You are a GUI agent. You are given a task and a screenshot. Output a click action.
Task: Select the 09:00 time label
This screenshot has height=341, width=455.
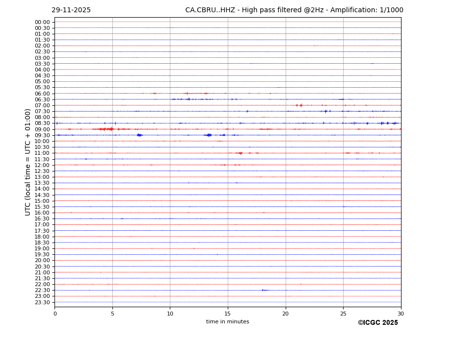pyautogui.click(x=42, y=129)
